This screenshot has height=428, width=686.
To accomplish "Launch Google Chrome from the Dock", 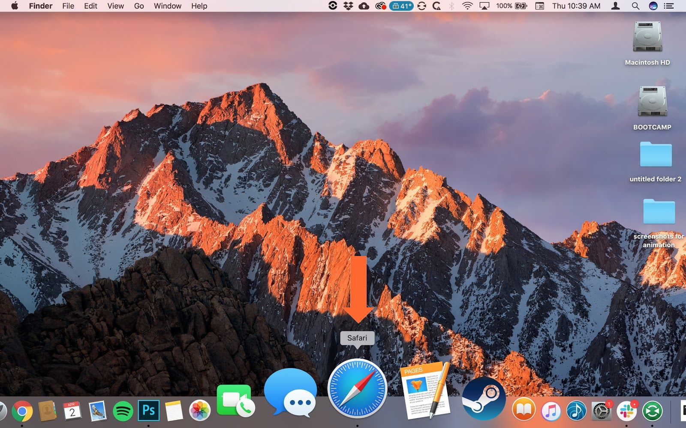I will click(x=22, y=411).
